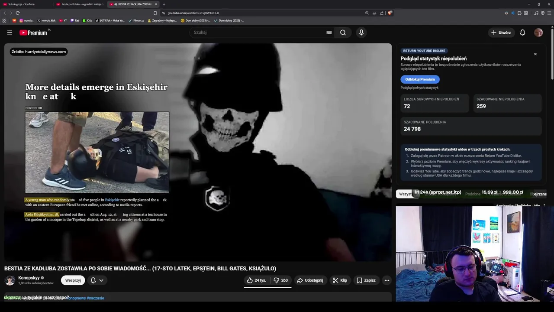Click Odblokuj Premium button

420,79
